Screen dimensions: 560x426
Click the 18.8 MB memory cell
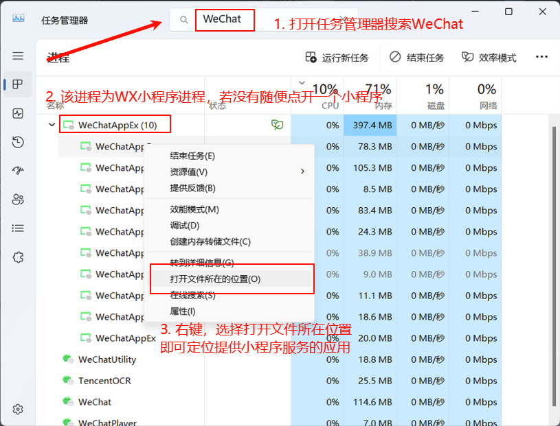[x=370, y=359]
